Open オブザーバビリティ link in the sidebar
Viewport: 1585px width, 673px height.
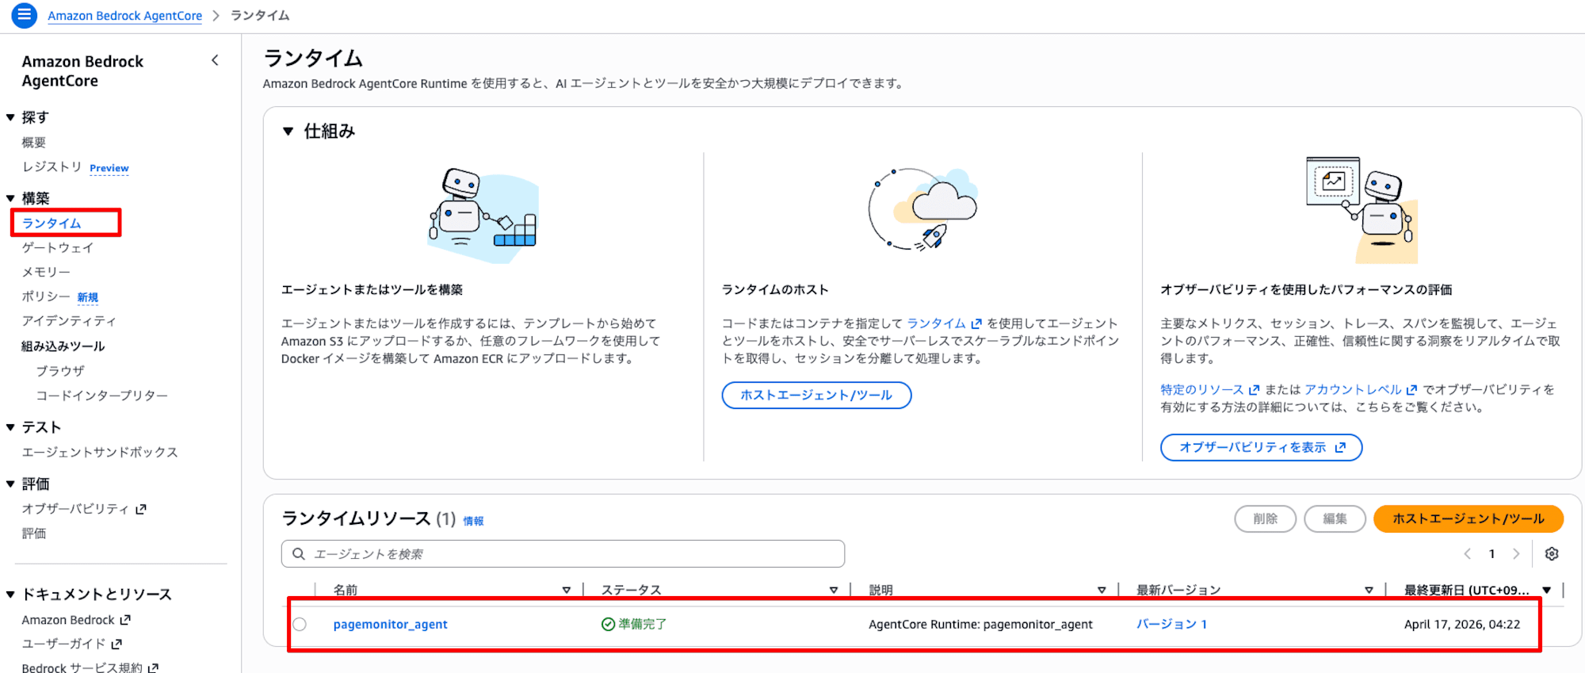tap(75, 509)
